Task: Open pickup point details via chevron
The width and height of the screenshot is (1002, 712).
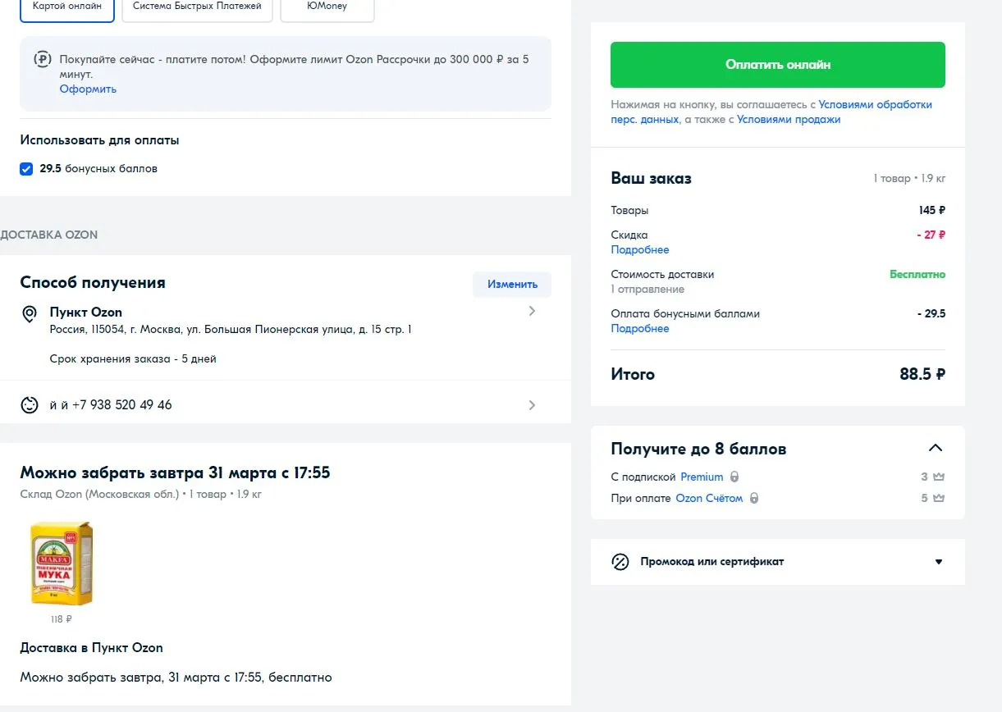Action: pos(532,311)
